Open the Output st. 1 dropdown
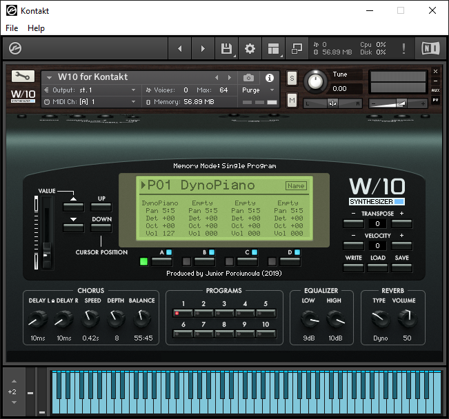The height and width of the screenshot is (419, 449). (133, 90)
